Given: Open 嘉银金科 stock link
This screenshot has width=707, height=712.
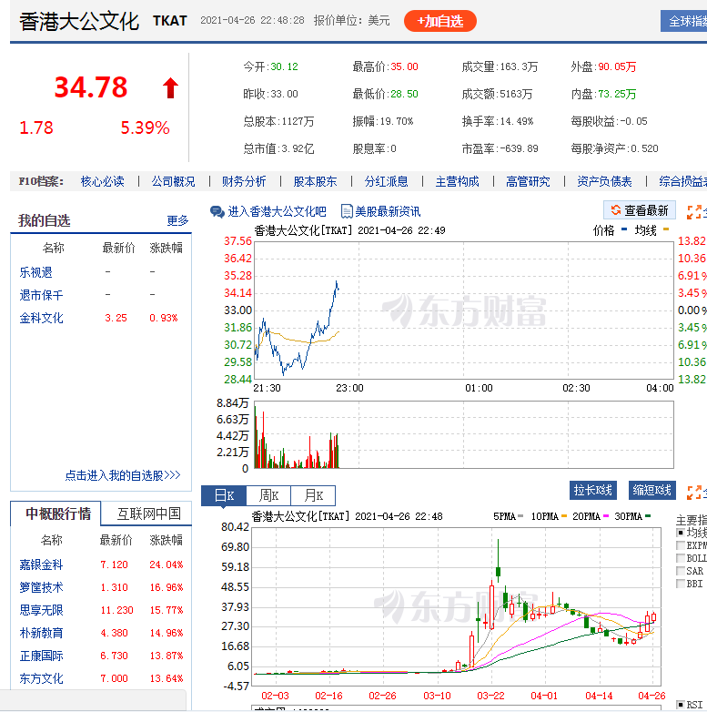Looking at the screenshot, I should [41, 565].
